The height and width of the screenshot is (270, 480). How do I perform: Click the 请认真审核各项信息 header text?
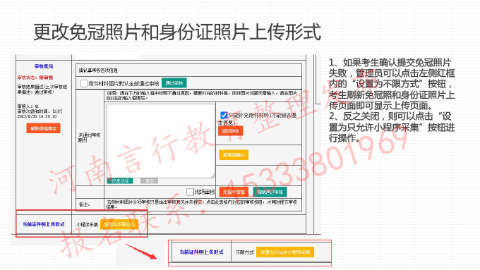click(98, 70)
